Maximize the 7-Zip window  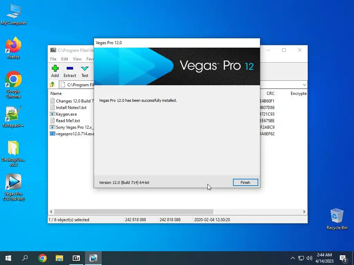tap(284, 50)
